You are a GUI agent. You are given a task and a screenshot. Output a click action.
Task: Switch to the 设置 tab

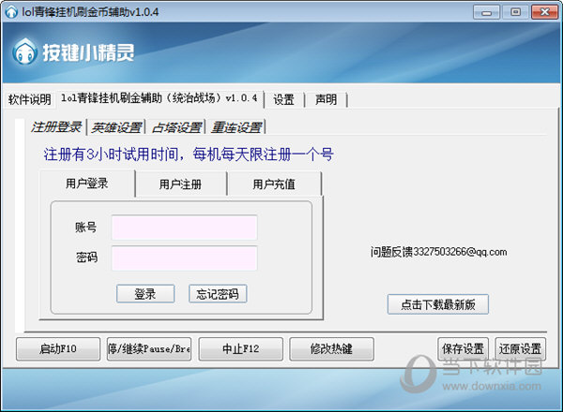click(283, 99)
